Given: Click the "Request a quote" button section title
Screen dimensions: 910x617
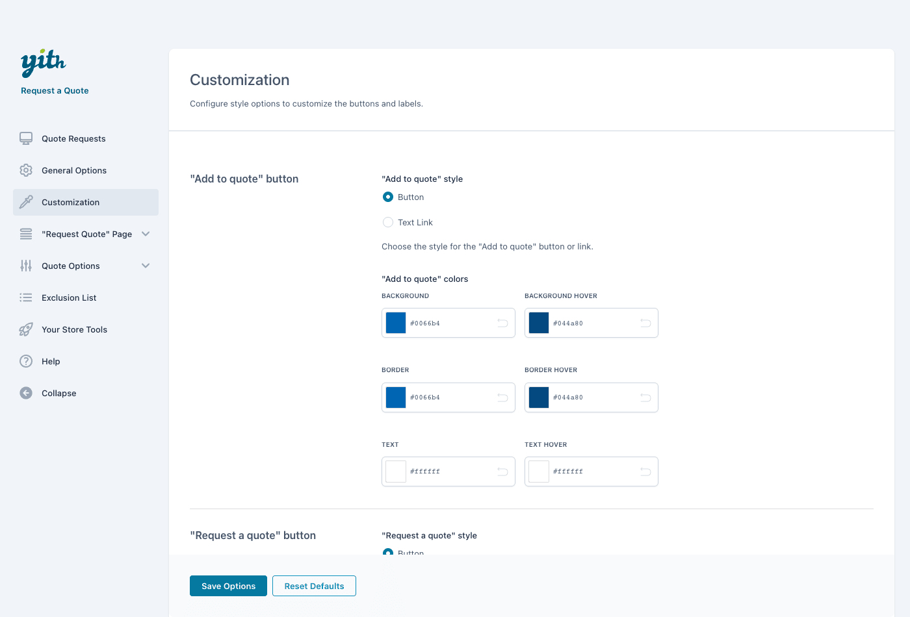Looking at the screenshot, I should (x=253, y=535).
